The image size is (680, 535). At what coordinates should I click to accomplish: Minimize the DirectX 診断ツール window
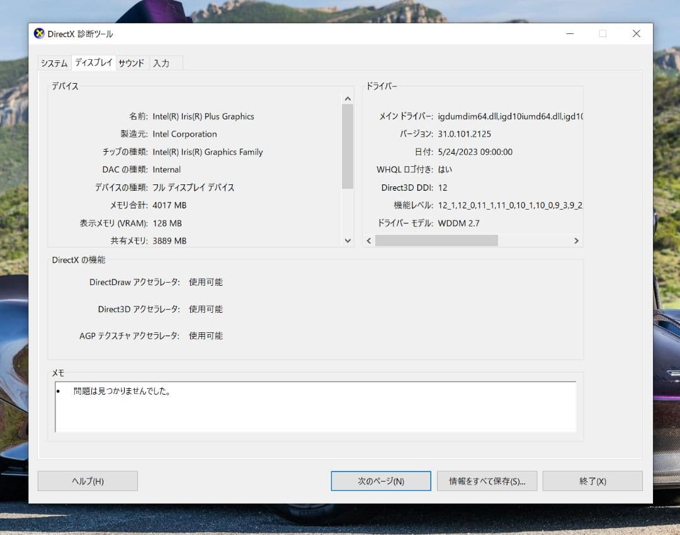point(570,33)
